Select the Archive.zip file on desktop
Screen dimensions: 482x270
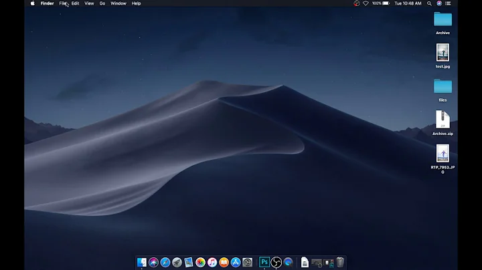point(443,120)
